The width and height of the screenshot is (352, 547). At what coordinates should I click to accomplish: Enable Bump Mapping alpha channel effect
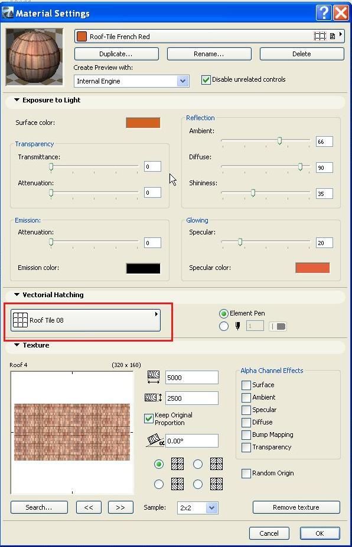point(246,435)
